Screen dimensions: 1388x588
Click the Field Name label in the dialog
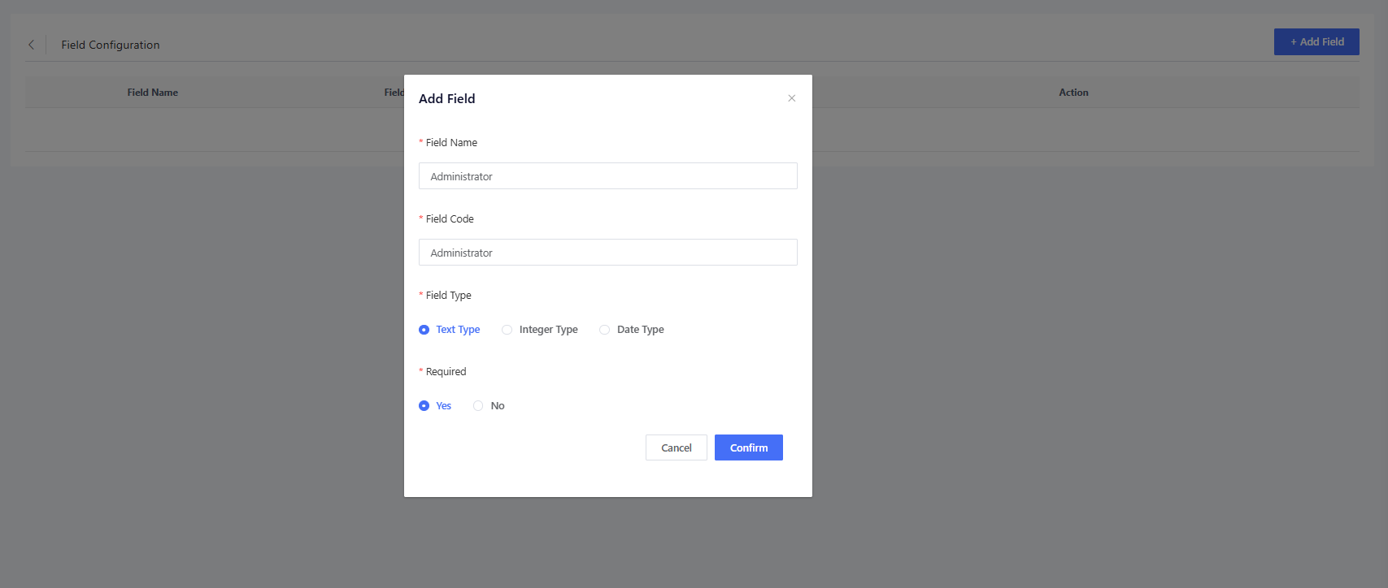tap(451, 143)
